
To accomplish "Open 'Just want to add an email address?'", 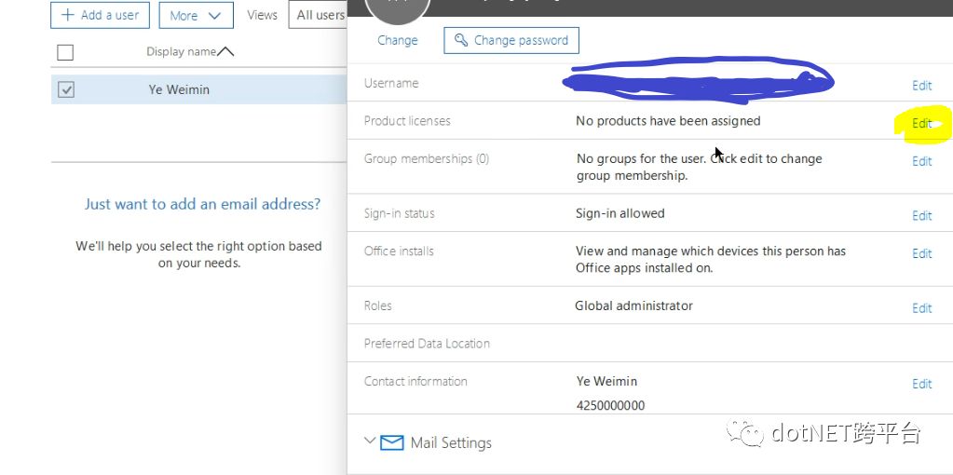I will pyautogui.click(x=202, y=204).
